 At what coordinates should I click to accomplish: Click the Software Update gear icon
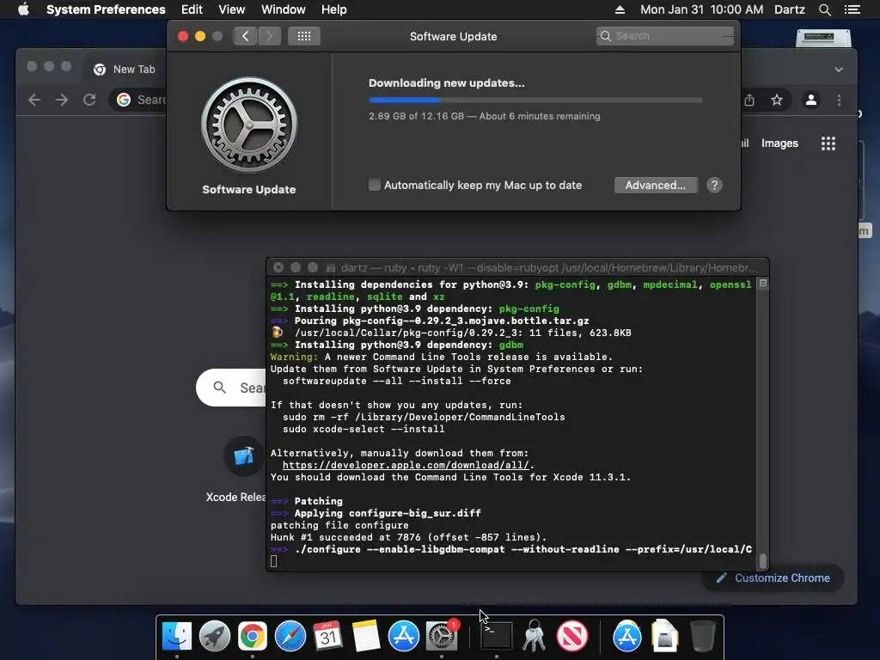(x=249, y=125)
